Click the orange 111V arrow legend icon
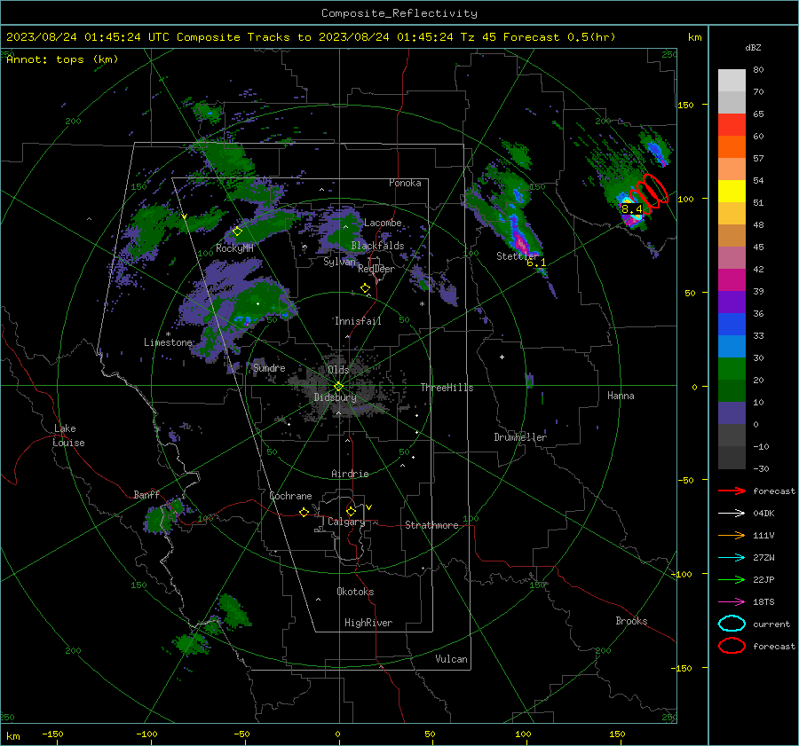 pos(732,535)
